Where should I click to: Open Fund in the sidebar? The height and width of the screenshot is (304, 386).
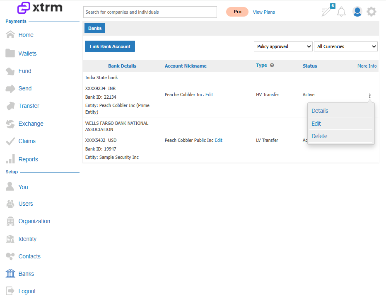(x=25, y=71)
